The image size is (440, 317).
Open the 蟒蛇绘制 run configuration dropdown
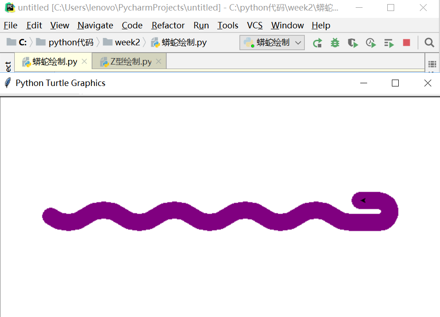[272, 43]
